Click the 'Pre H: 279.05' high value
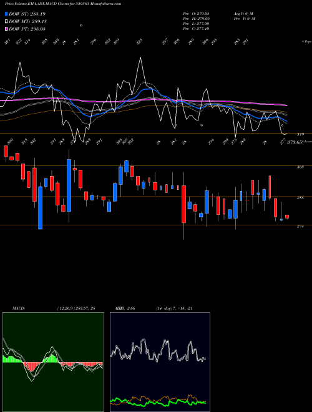 196,19
